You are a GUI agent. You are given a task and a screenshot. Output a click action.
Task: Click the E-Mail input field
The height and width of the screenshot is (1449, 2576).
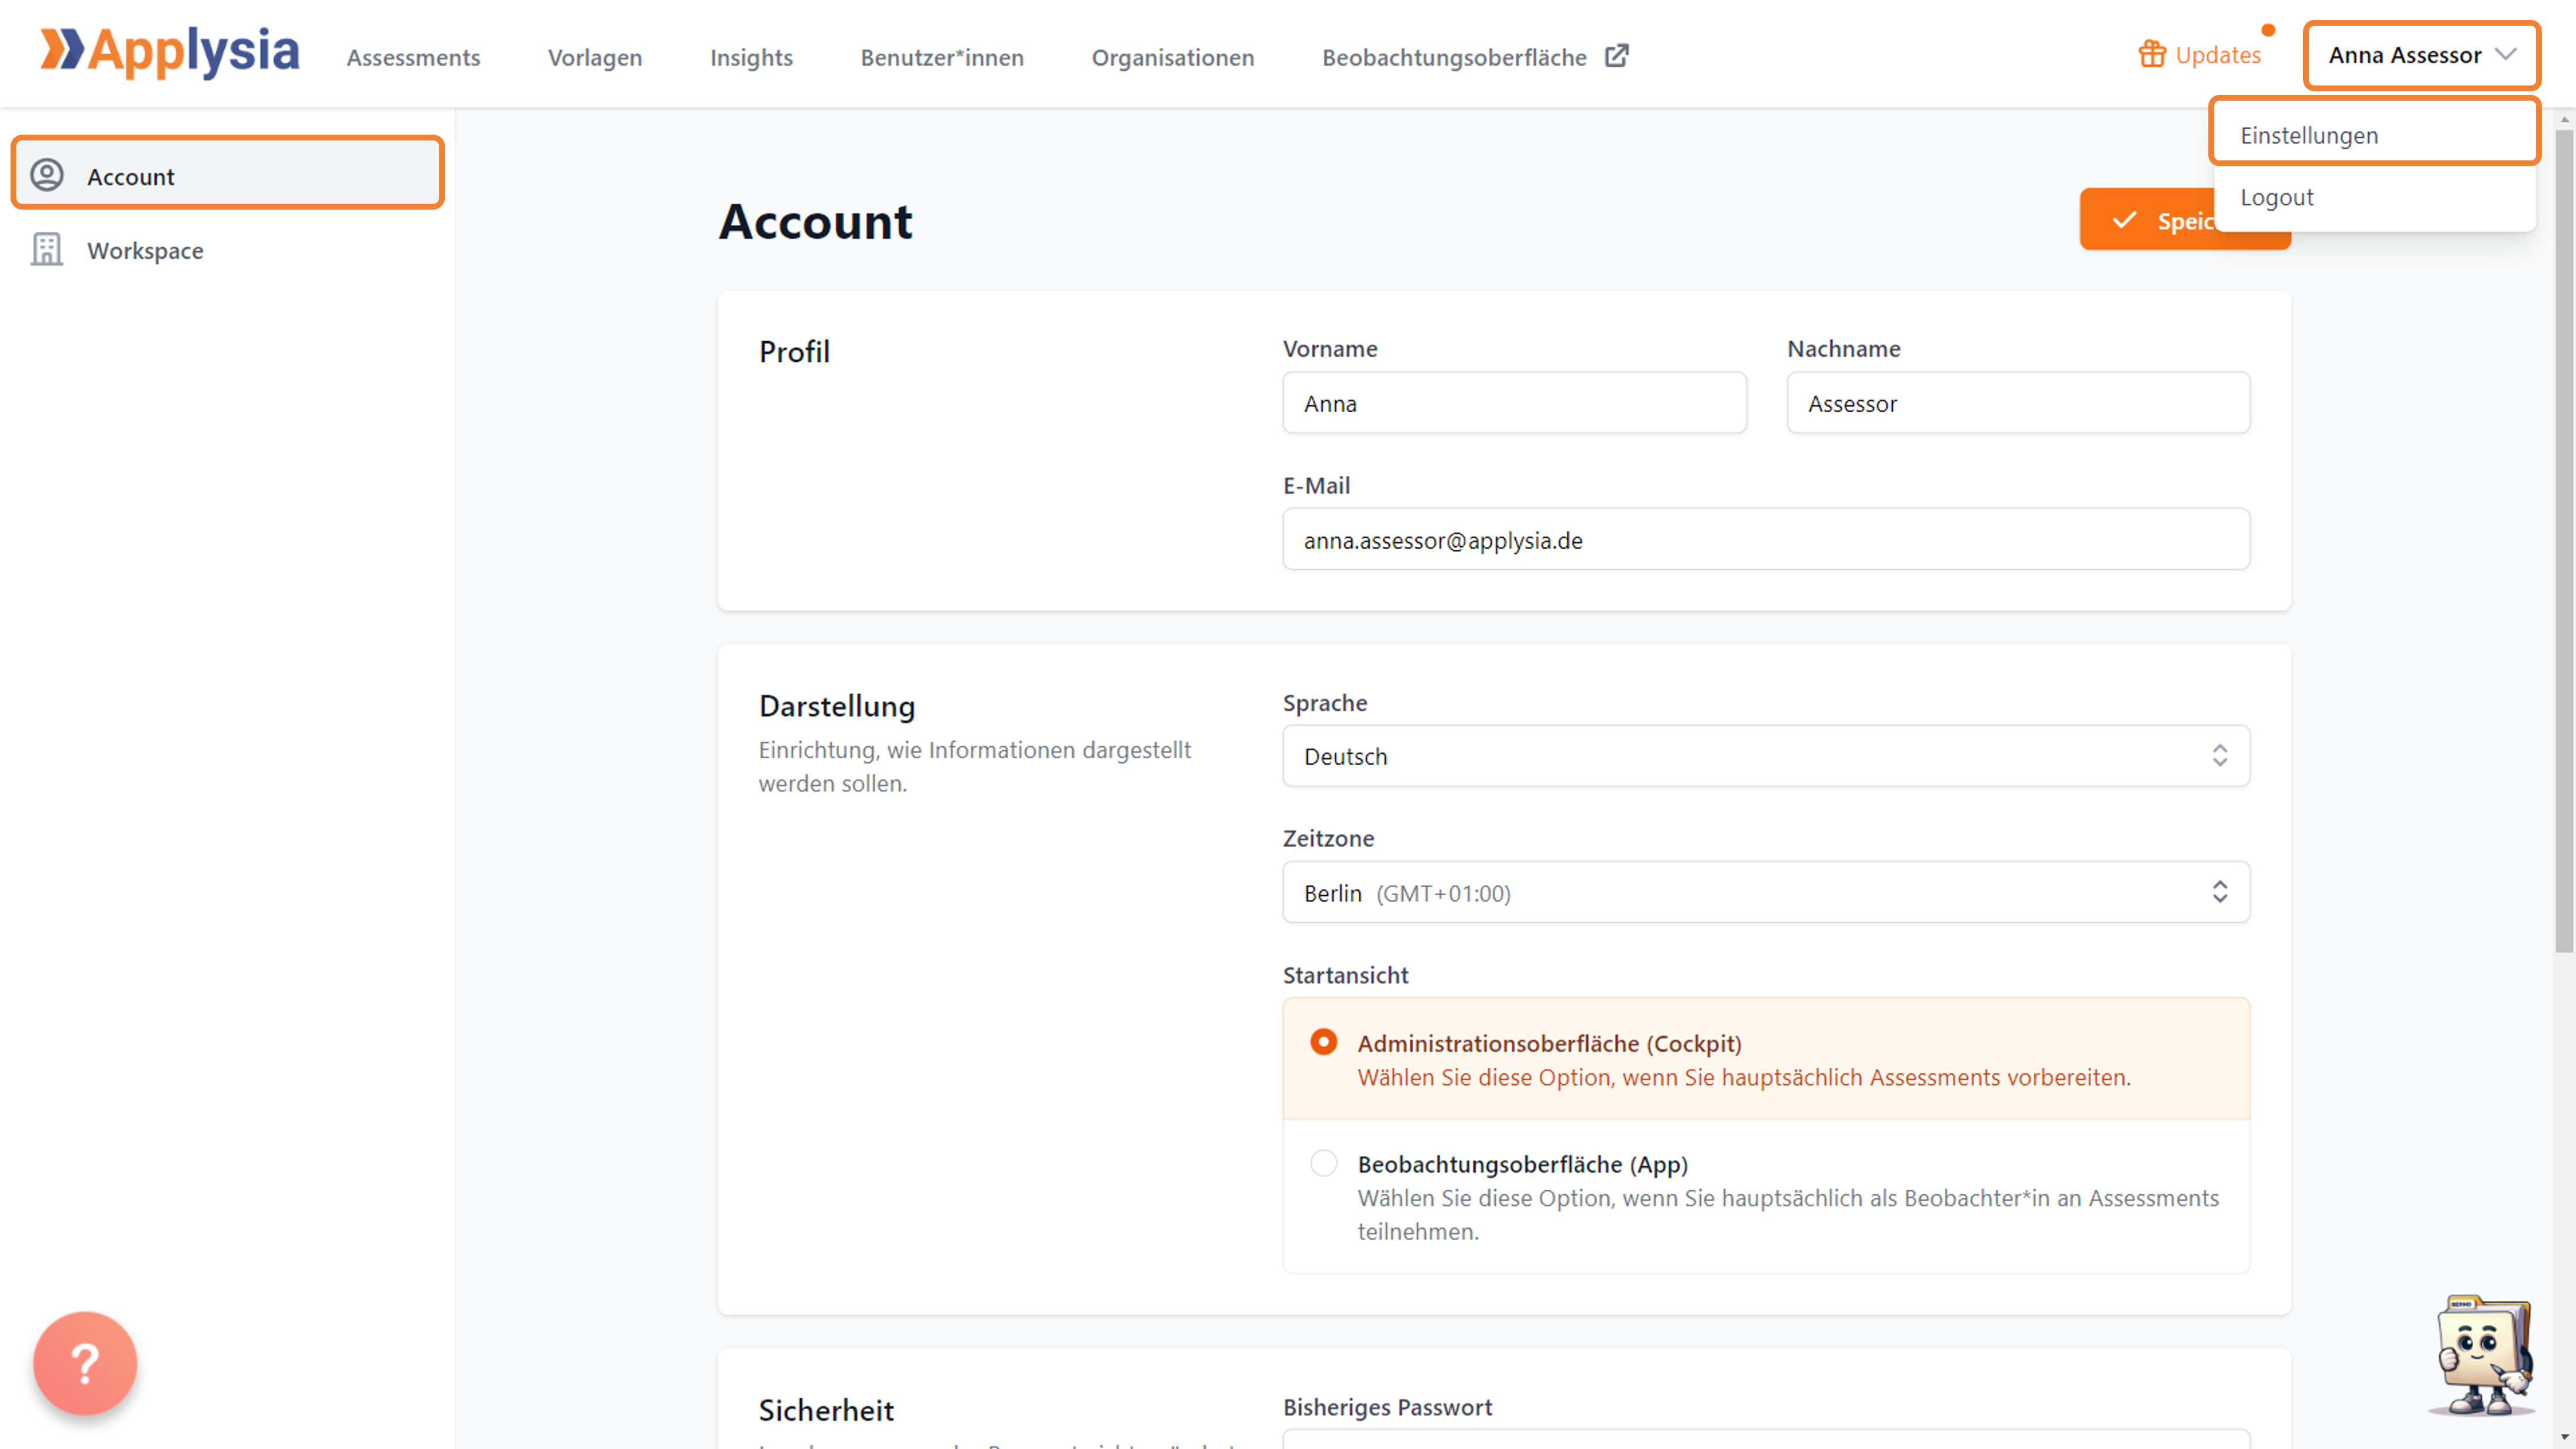point(1766,540)
